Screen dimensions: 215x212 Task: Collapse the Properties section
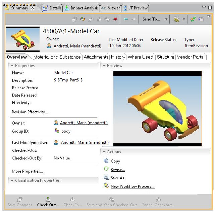click(12, 66)
